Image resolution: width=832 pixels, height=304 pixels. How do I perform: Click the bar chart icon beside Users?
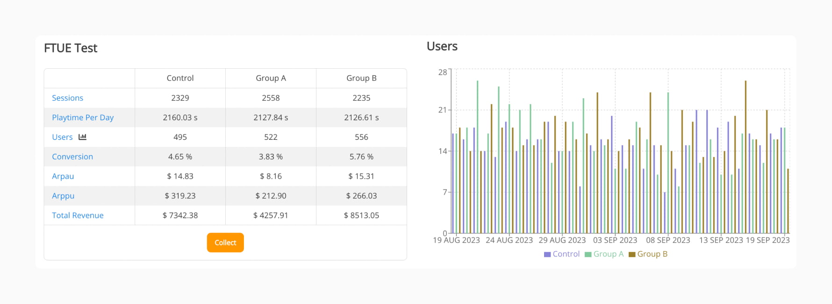click(83, 137)
